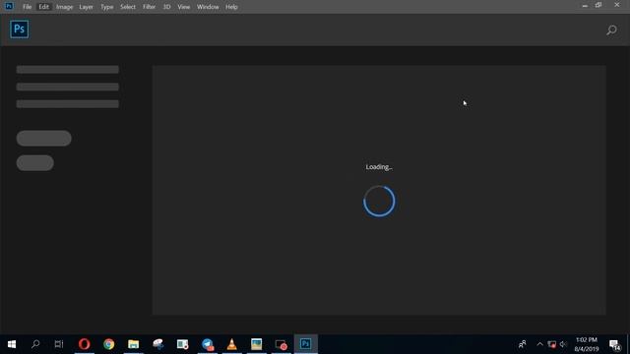Viewport: 630px width, 354px height.
Task: Open the Help menu
Action: point(231,7)
